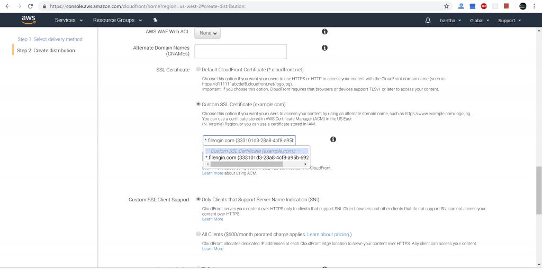The image size is (542, 270).
Task: Click info icon beside the certificate dropdown
Action: click(333, 139)
